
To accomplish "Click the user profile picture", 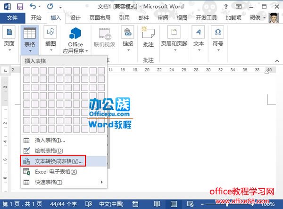I will coord(274,17).
